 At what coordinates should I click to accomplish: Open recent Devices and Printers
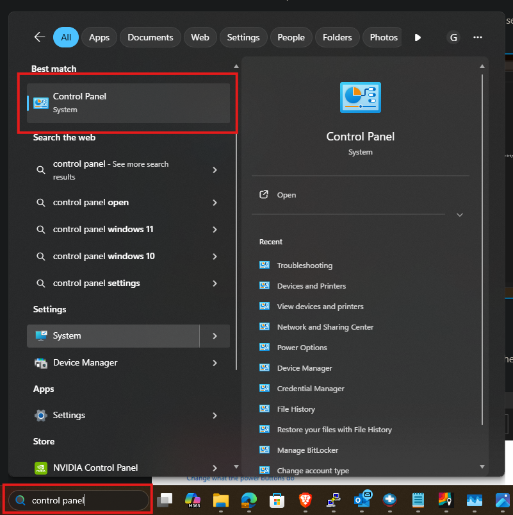click(x=311, y=286)
